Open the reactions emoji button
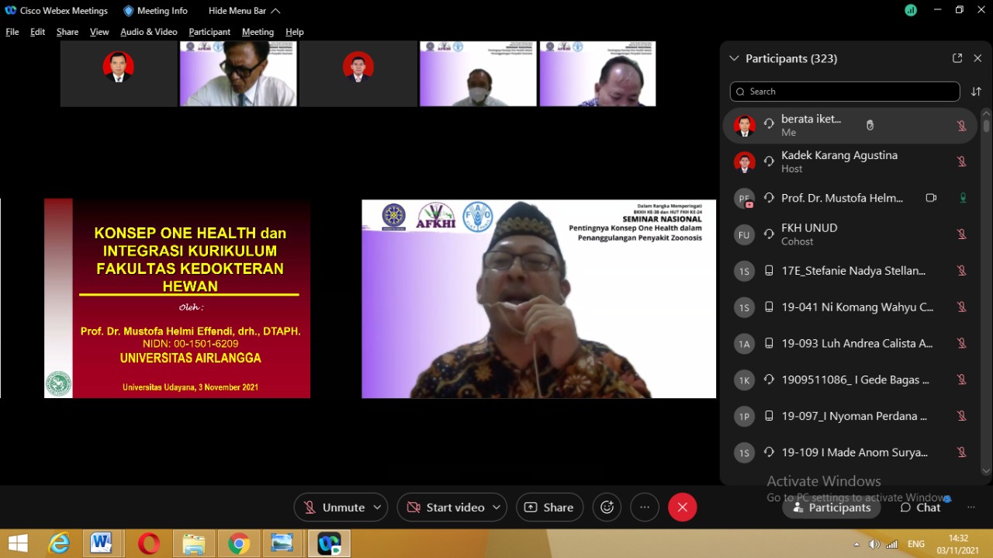This screenshot has height=558, width=993. 607,508
